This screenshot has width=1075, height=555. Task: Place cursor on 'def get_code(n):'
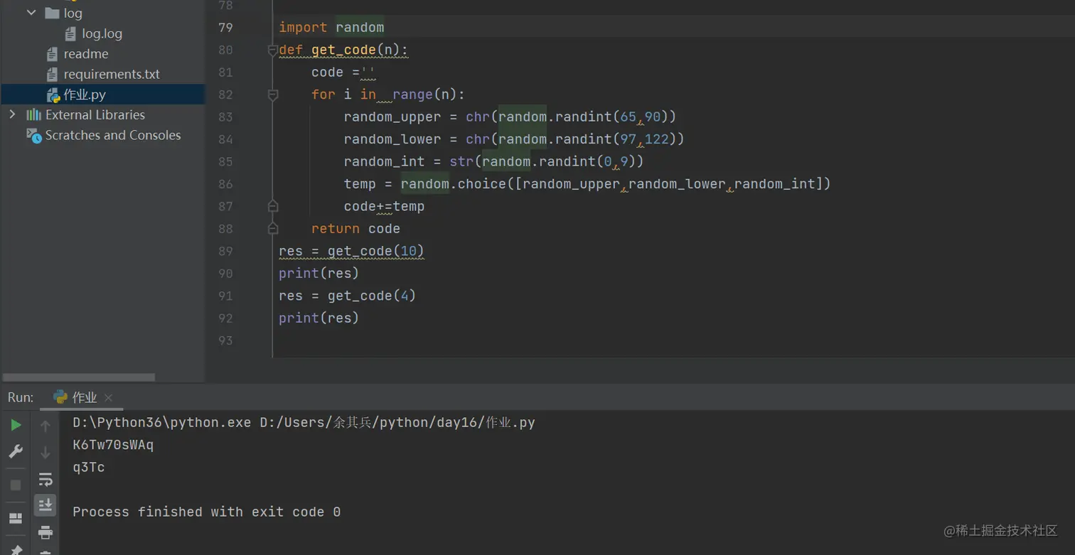[x=343, y=50]
